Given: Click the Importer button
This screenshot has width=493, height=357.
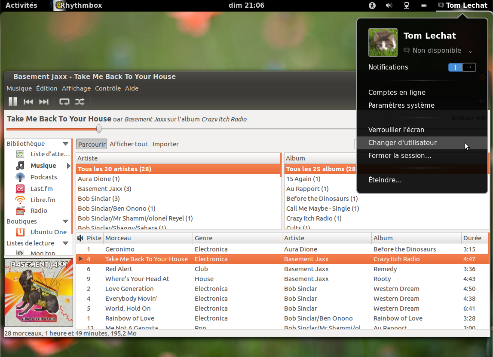Looking at the screenshot, I should (x=165, y=144).
